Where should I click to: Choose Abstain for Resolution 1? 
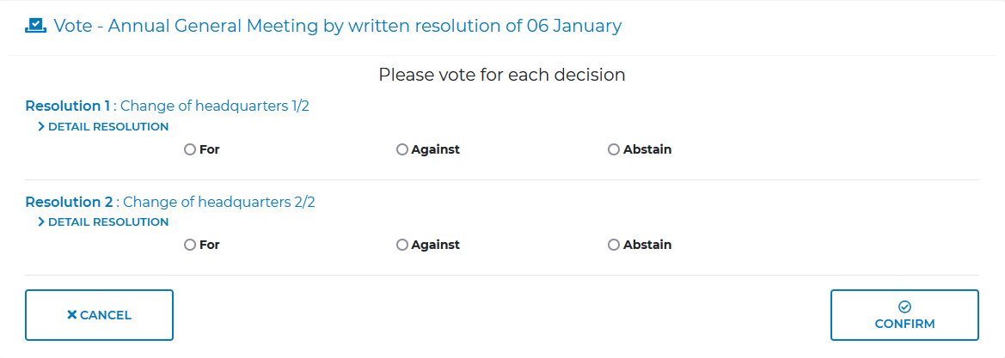coord(614,149)
